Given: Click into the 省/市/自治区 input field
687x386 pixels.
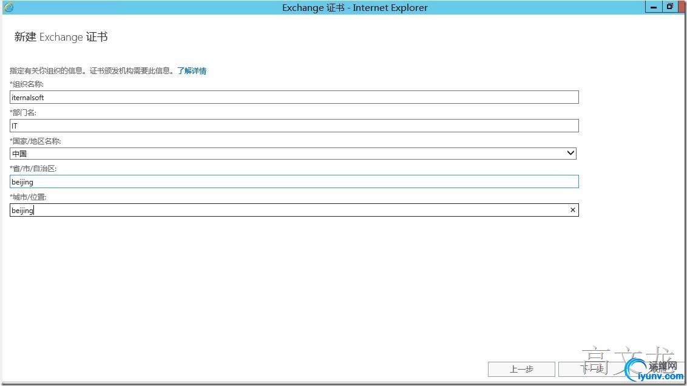Looking at the screenshot, I should pyautogui.click(x=294, y=182).
